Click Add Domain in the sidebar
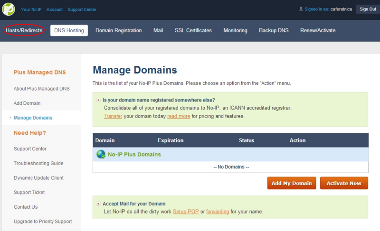This screenshot has height=231, width=380. tap(27, 103)
